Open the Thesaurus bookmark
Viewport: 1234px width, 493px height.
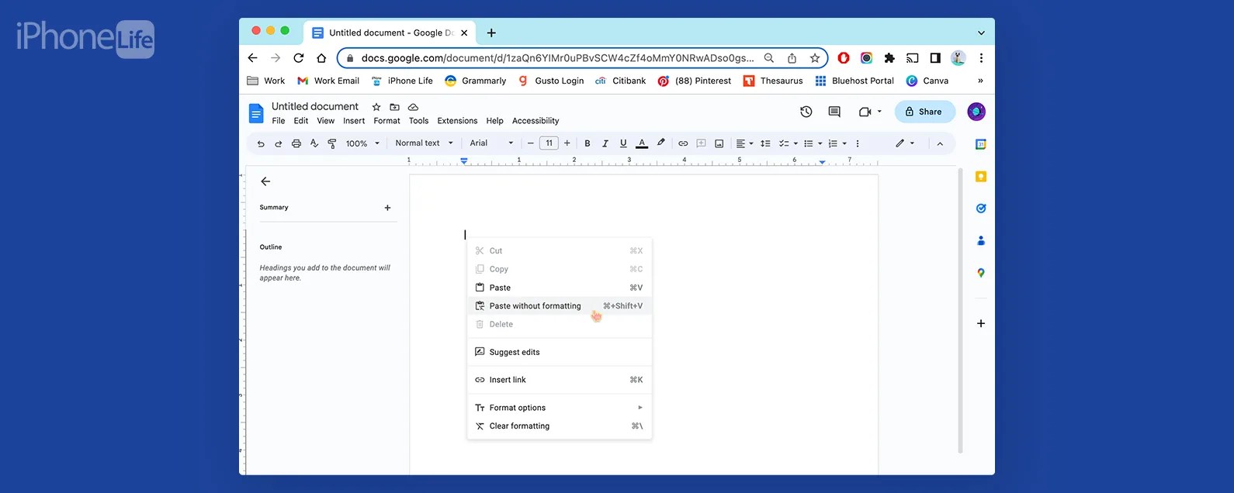pyautogui.click(x=773, y=81)
